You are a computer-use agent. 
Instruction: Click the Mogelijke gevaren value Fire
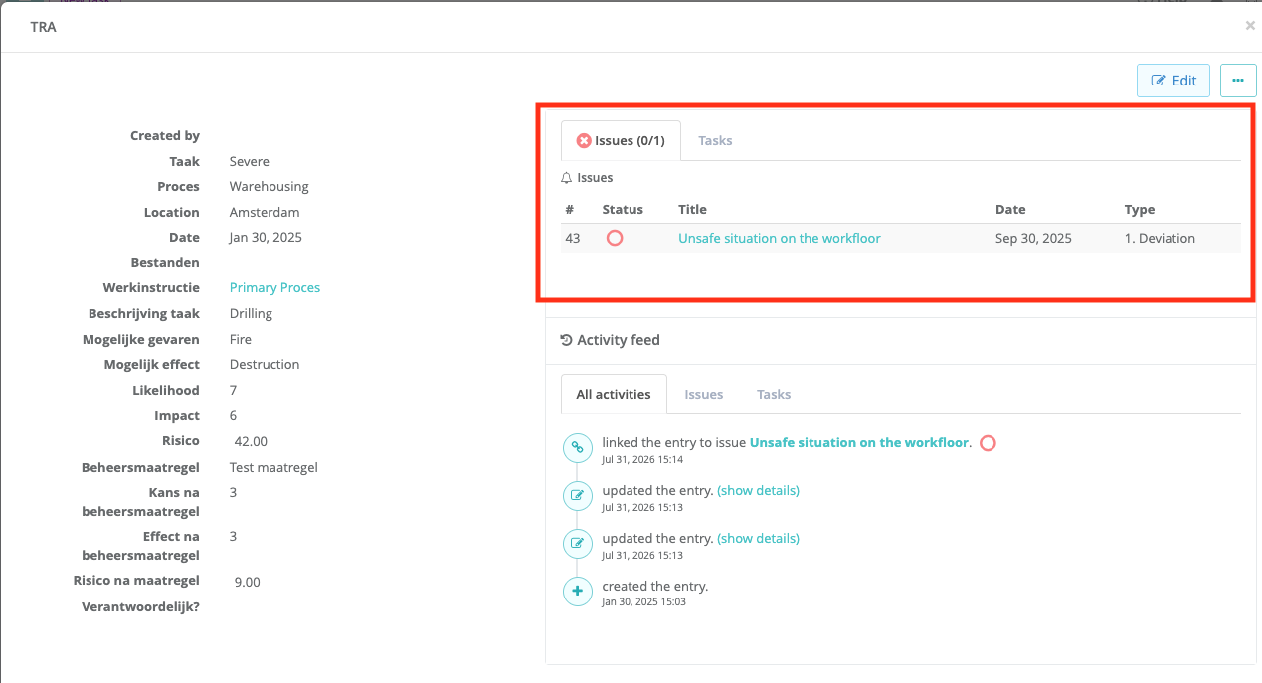point(241,339)
